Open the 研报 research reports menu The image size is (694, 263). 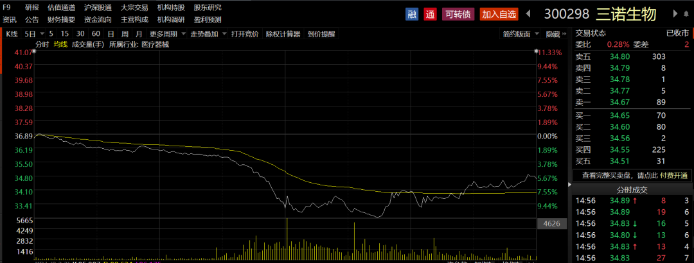point(32,8)
